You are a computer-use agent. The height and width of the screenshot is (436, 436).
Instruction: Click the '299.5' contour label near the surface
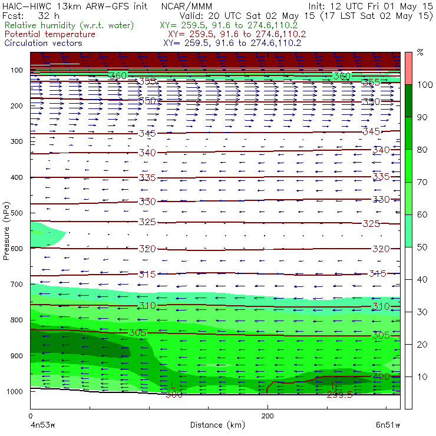[x=339, y=395]
